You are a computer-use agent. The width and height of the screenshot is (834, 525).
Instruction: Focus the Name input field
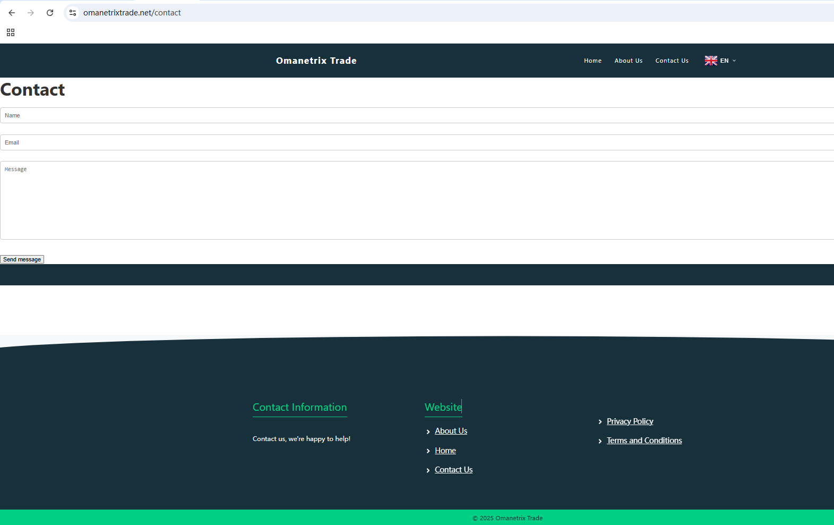[x=417, y=115]
